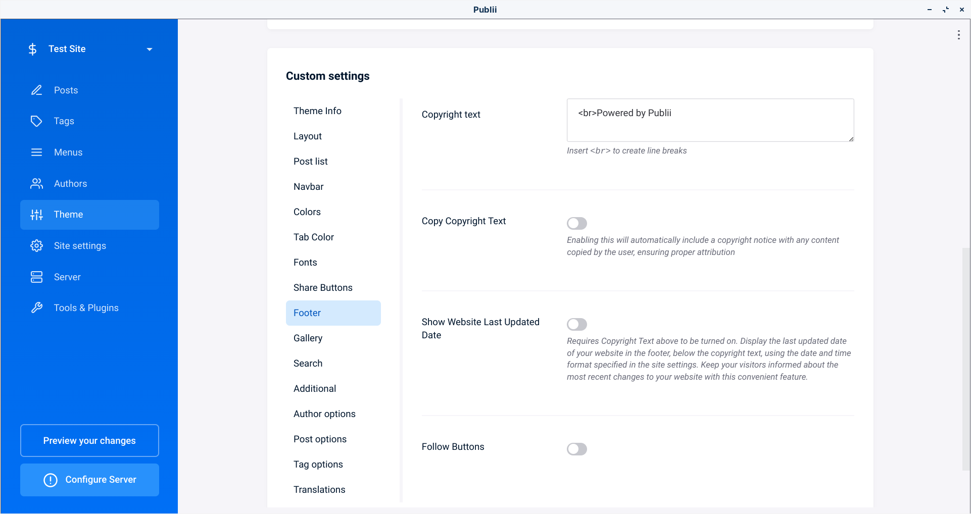
Task: Turn on Show Website Last Updated Date
Action: tap(576, 324)
